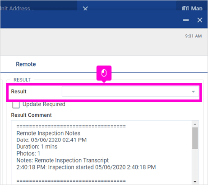Click the comment box scroll-down arrow
This screenshot has height=185, width=208.
(x=195, y=181)
